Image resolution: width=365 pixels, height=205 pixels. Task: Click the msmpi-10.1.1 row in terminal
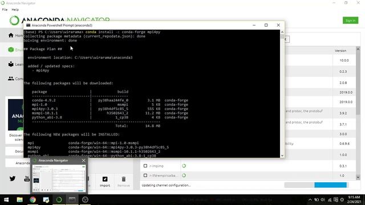tap(110, 113)
